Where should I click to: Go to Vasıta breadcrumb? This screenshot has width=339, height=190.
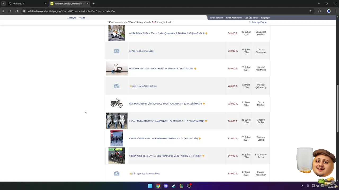point(82,18)
